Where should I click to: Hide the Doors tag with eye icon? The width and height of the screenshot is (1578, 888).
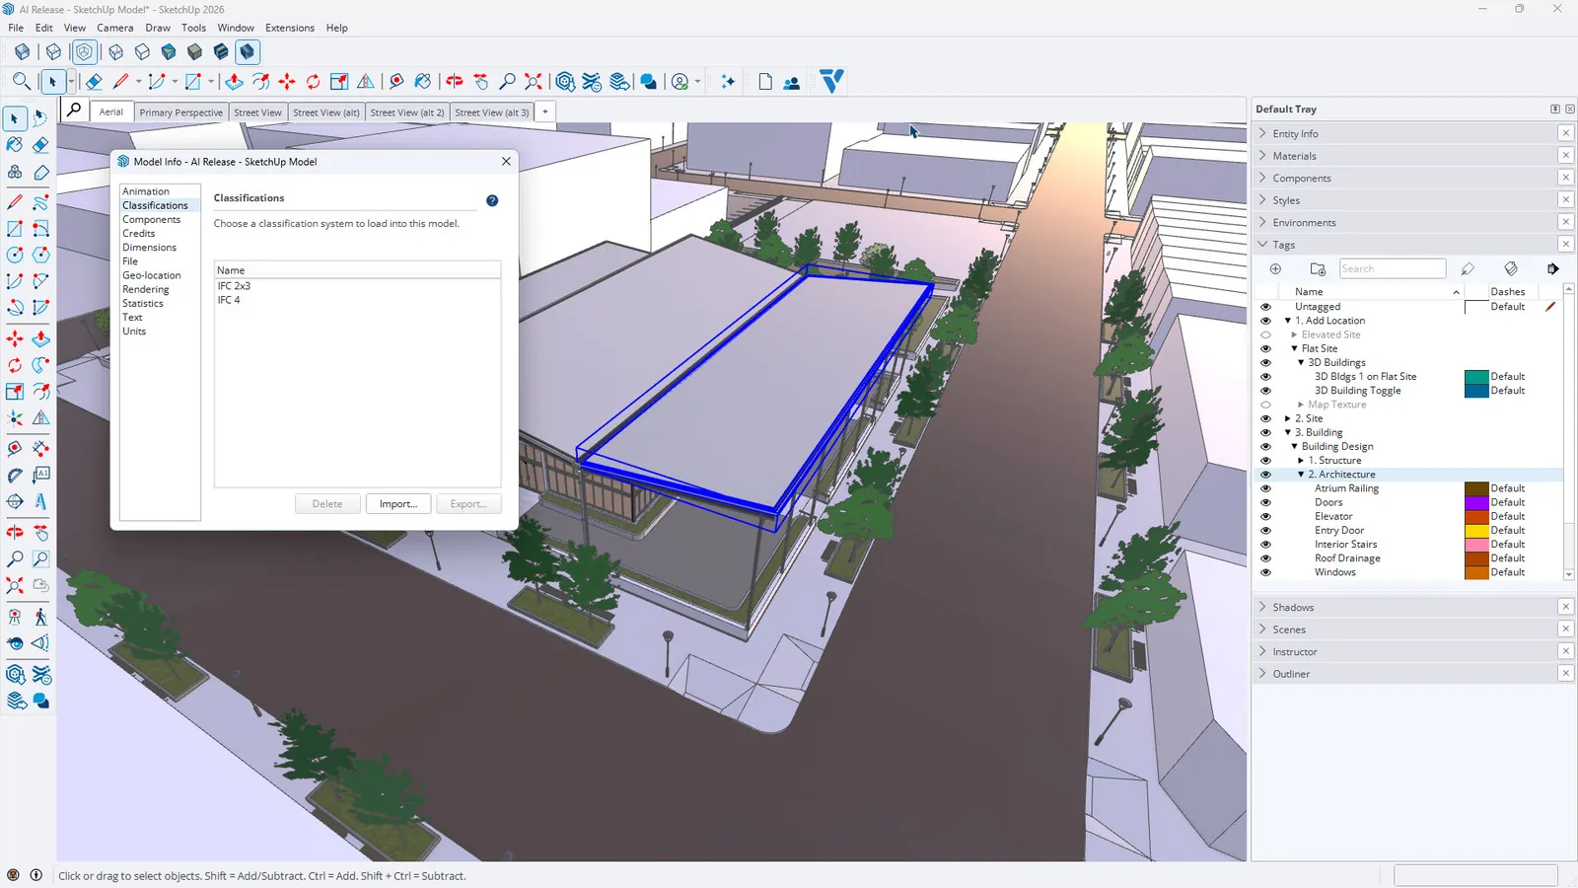[x=1265, y=502]
